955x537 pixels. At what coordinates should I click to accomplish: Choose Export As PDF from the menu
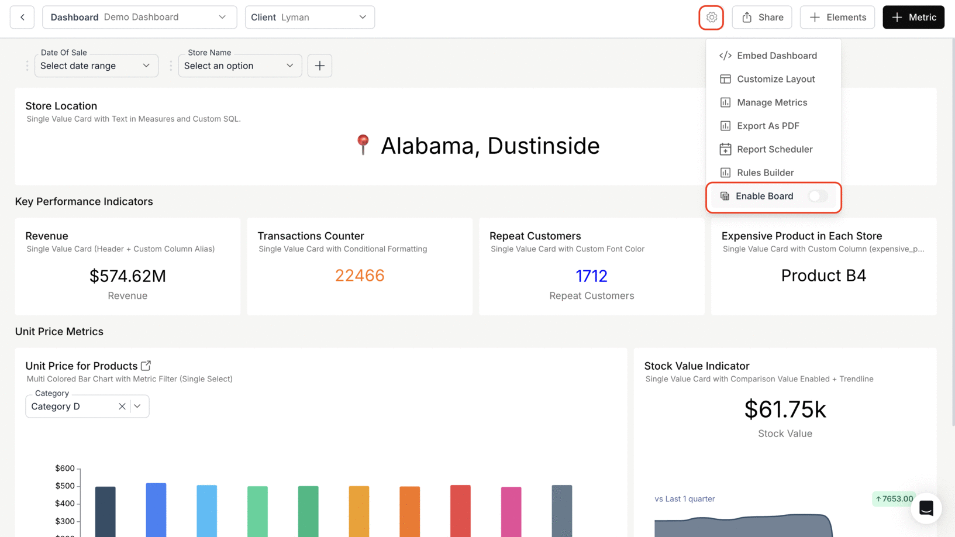pyautogui.click(x=767, y=125)
